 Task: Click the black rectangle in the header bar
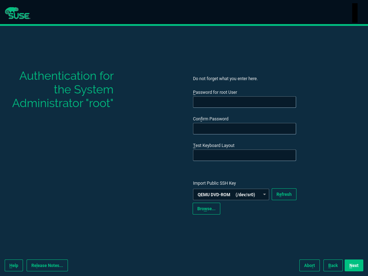click(x=355, y=13)
